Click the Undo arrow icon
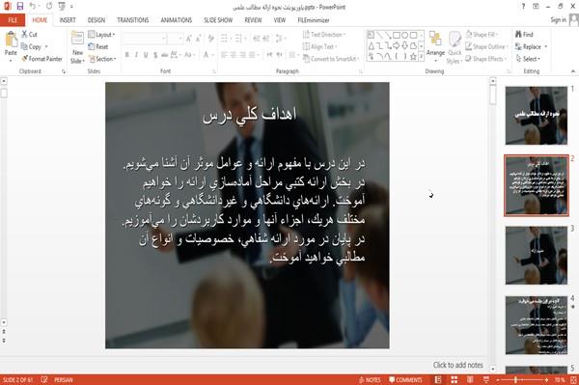Viewport: 579px width, 385px height. pyautogui.click(x=33, y=7)
